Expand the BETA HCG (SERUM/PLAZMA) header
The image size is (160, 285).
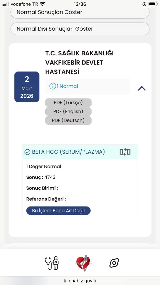pyautogui.click(x=80, y=152)
